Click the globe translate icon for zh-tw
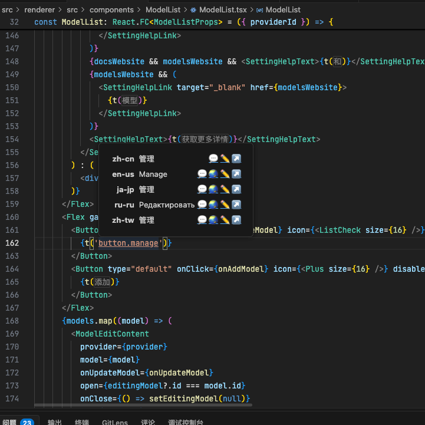The height and width of the screenshot is (425, 425). (213, 220)
